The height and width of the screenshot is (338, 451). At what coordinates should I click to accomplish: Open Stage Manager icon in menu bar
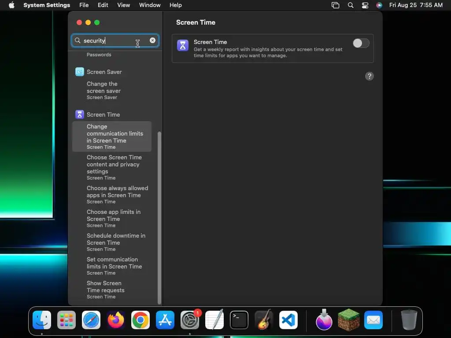pos(335,5)
